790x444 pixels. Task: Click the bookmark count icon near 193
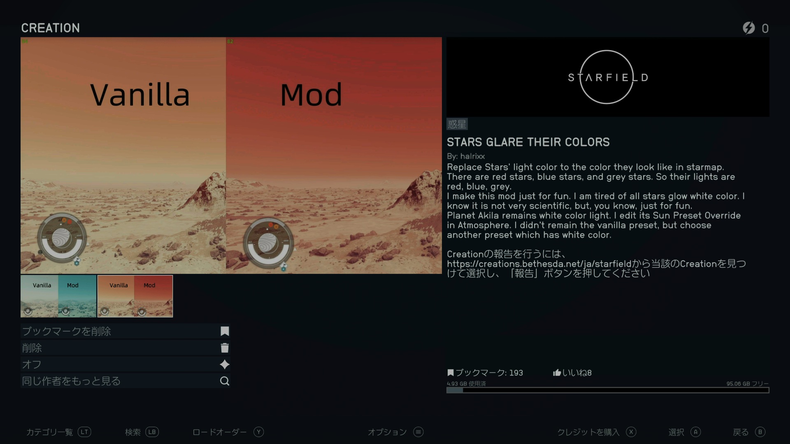pos(451,372)
